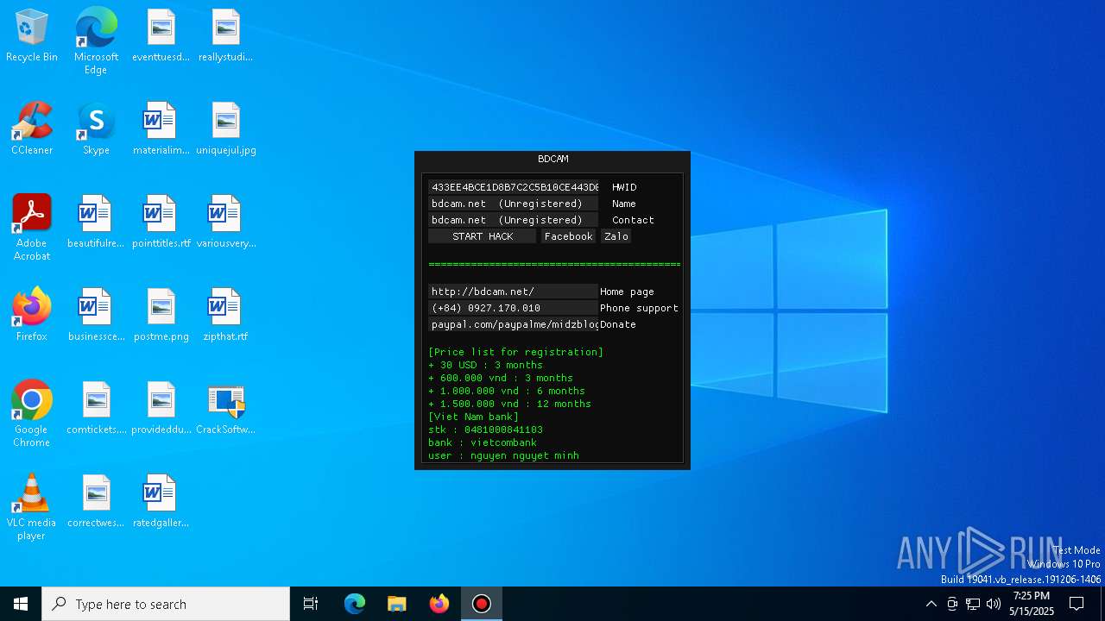Viewport: 1105px width, 621px height.
Task: Select the CrackSoftw... executable icon
Action: (225, 409)
